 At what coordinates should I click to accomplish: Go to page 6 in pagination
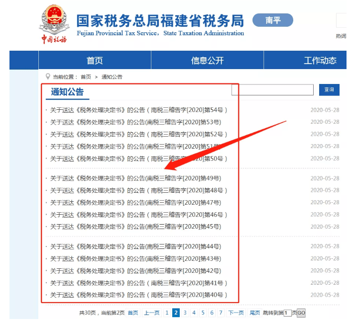pos(212,313)
